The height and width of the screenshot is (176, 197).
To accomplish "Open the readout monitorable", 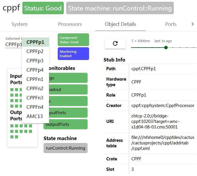I will (68, 90).
